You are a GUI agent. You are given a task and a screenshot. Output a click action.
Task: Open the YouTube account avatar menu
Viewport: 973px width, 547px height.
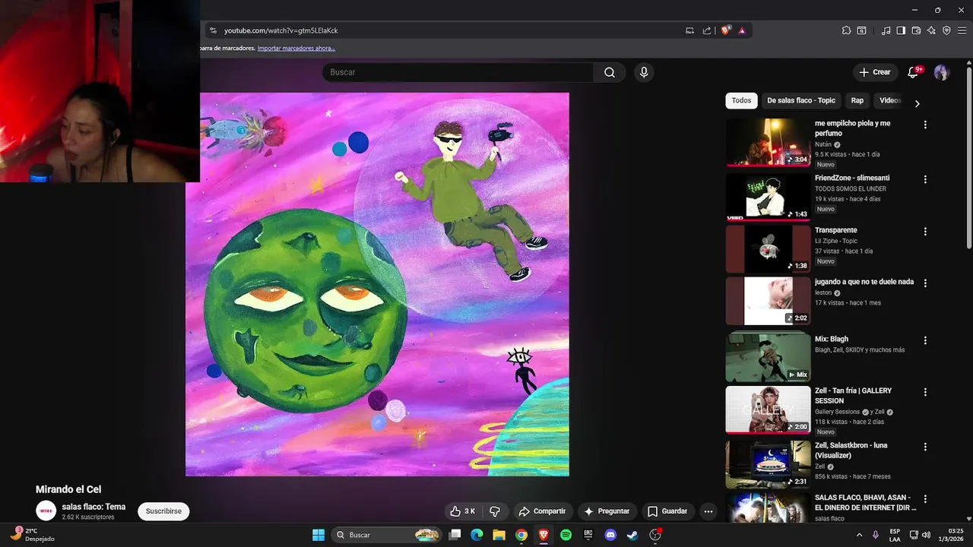coord(942,72)
